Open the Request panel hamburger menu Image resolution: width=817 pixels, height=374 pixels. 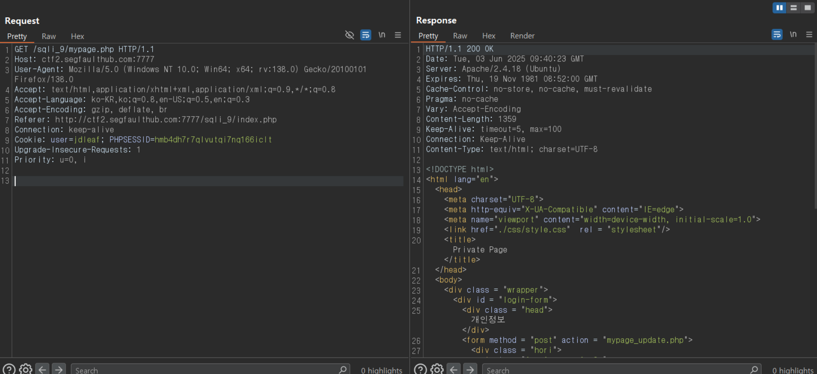pos(398,35)
